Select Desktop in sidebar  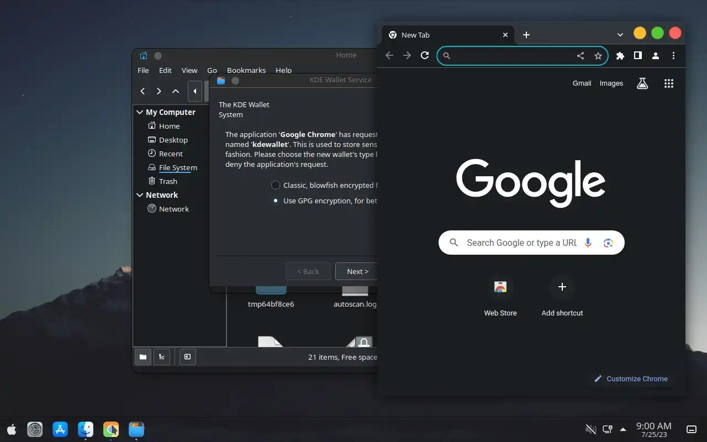click(x=173, y=140)
